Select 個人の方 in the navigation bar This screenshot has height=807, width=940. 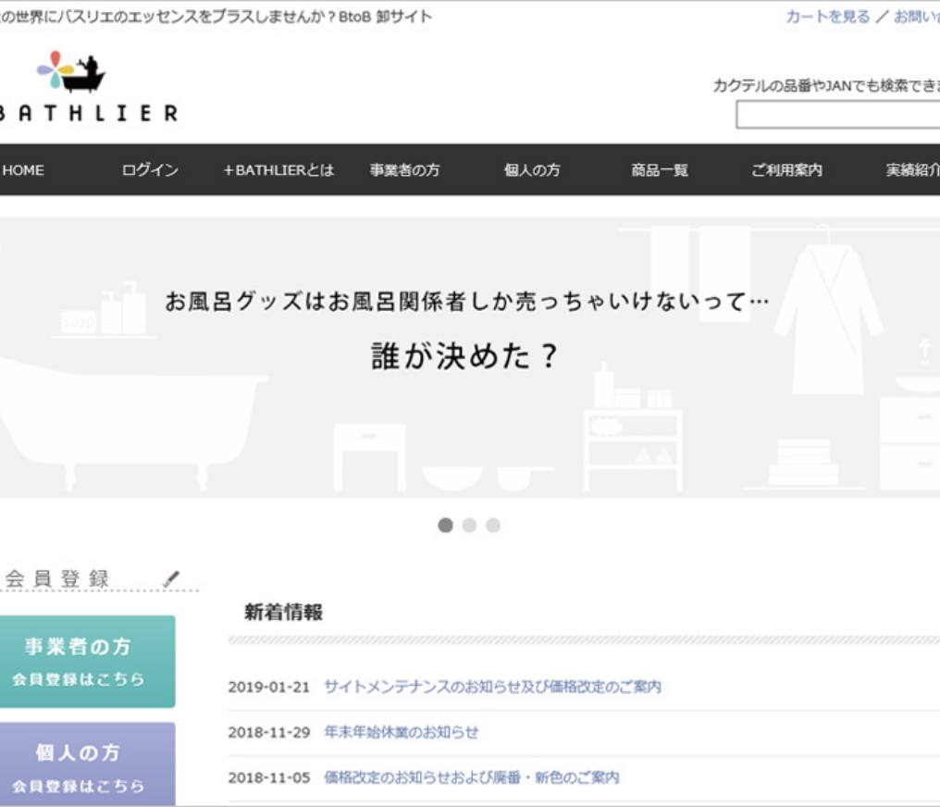click(532, 170)
